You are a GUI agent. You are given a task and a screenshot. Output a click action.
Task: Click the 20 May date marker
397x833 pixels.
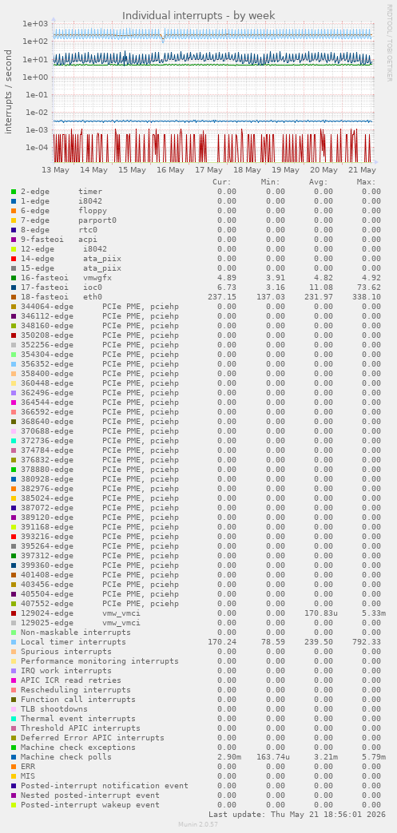tap(324, 170)
